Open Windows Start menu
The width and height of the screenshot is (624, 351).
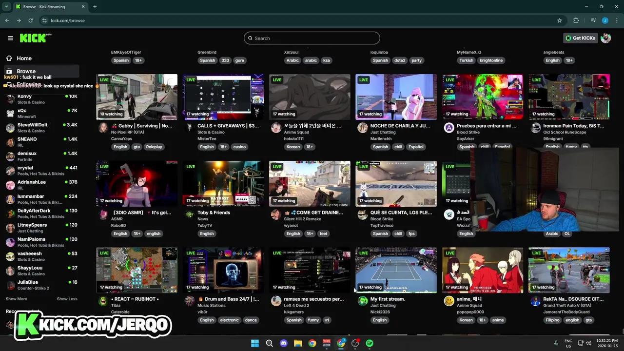(x=254, y=343)
